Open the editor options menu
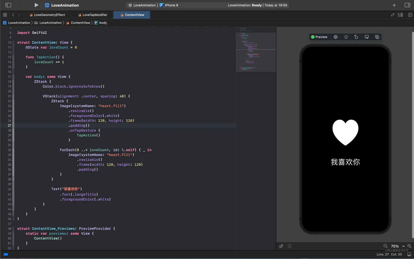This screenshot has height=259, width=414. (x=400, y=15)
